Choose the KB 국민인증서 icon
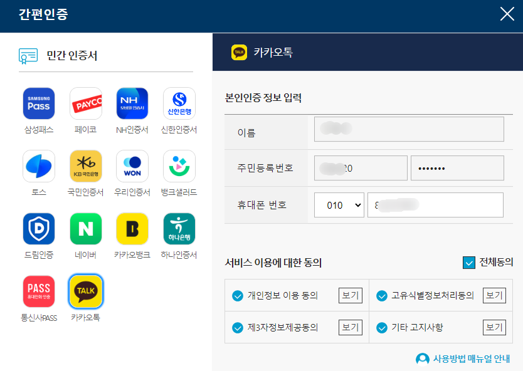Image resolution: width=523 pixels, height=371 pixels. pos(86,166)
